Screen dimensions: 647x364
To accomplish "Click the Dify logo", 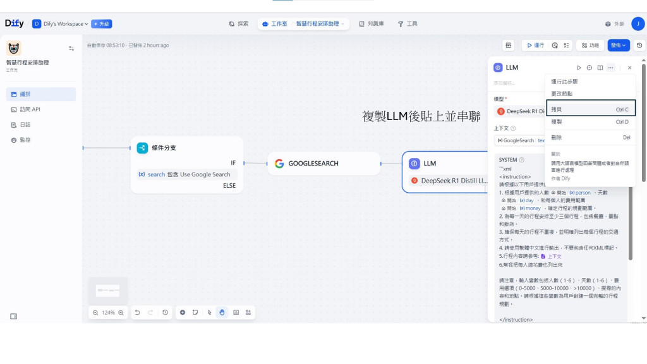I will point(14,23).
